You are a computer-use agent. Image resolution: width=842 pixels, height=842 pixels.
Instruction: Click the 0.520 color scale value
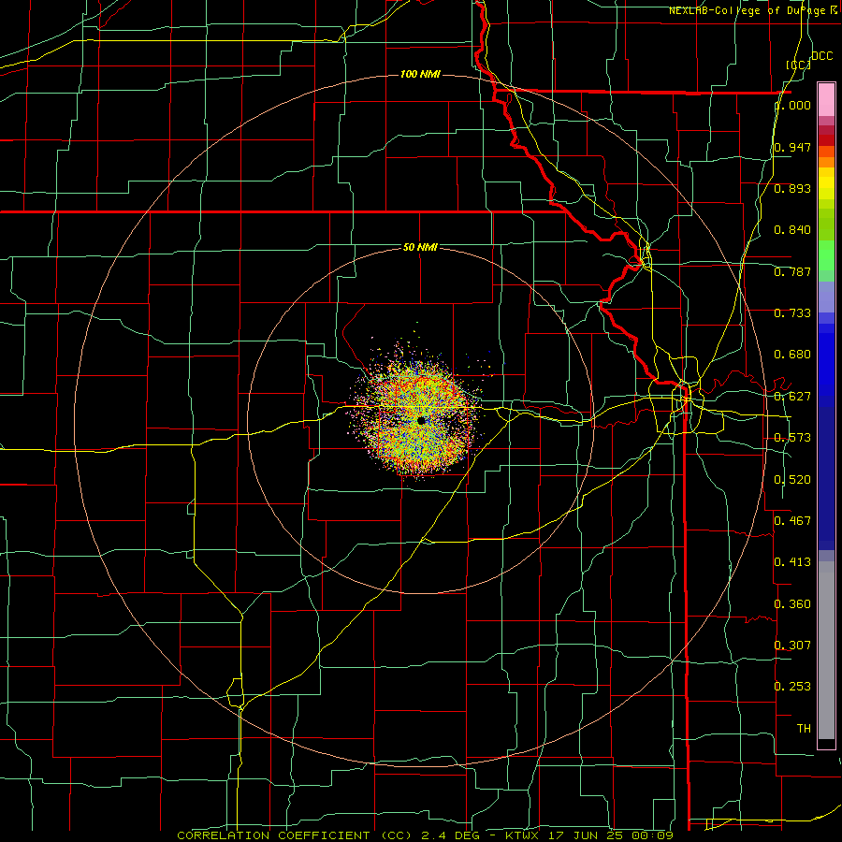click(792, 480)
